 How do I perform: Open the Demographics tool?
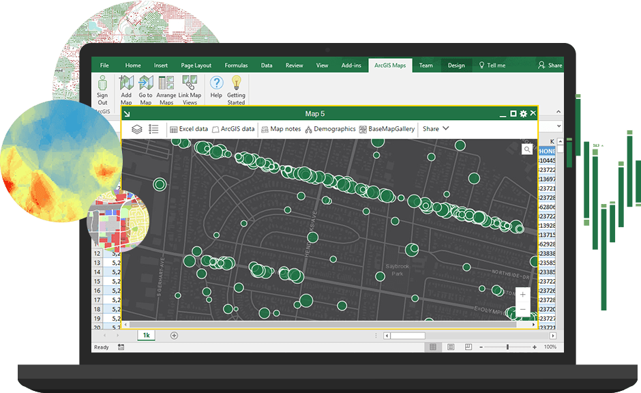[x=330, y=129]
